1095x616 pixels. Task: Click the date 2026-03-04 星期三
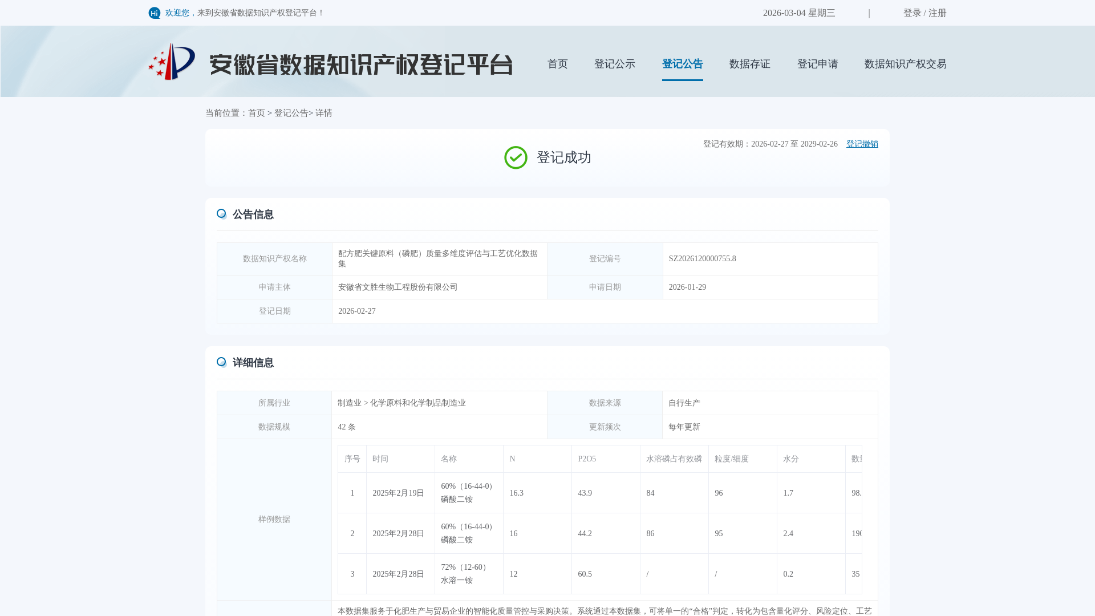[x=799, y=13]
